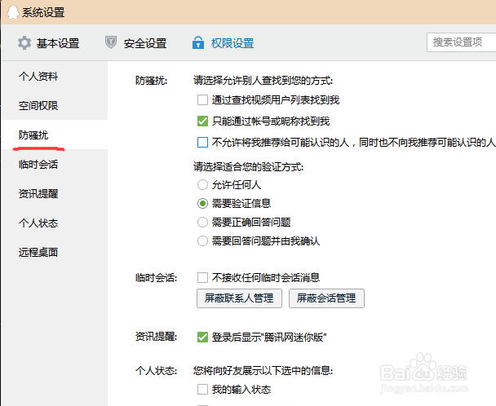Click the QQ penguin icon in title bar
Screen dimensions: 496x406
pos(13,12)
